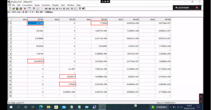Open the communication traffic viewer icon
The height and width of the screenshot is (110, 211).
pyautogui.click(x=76, y=9)
